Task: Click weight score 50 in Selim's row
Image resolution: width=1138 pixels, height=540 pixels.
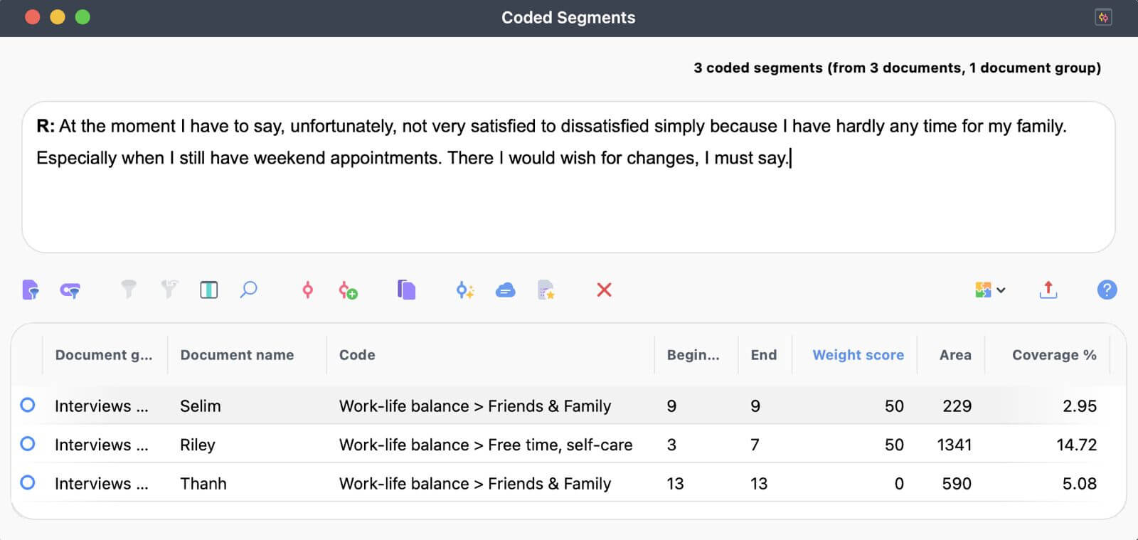Action: point(894,406)
